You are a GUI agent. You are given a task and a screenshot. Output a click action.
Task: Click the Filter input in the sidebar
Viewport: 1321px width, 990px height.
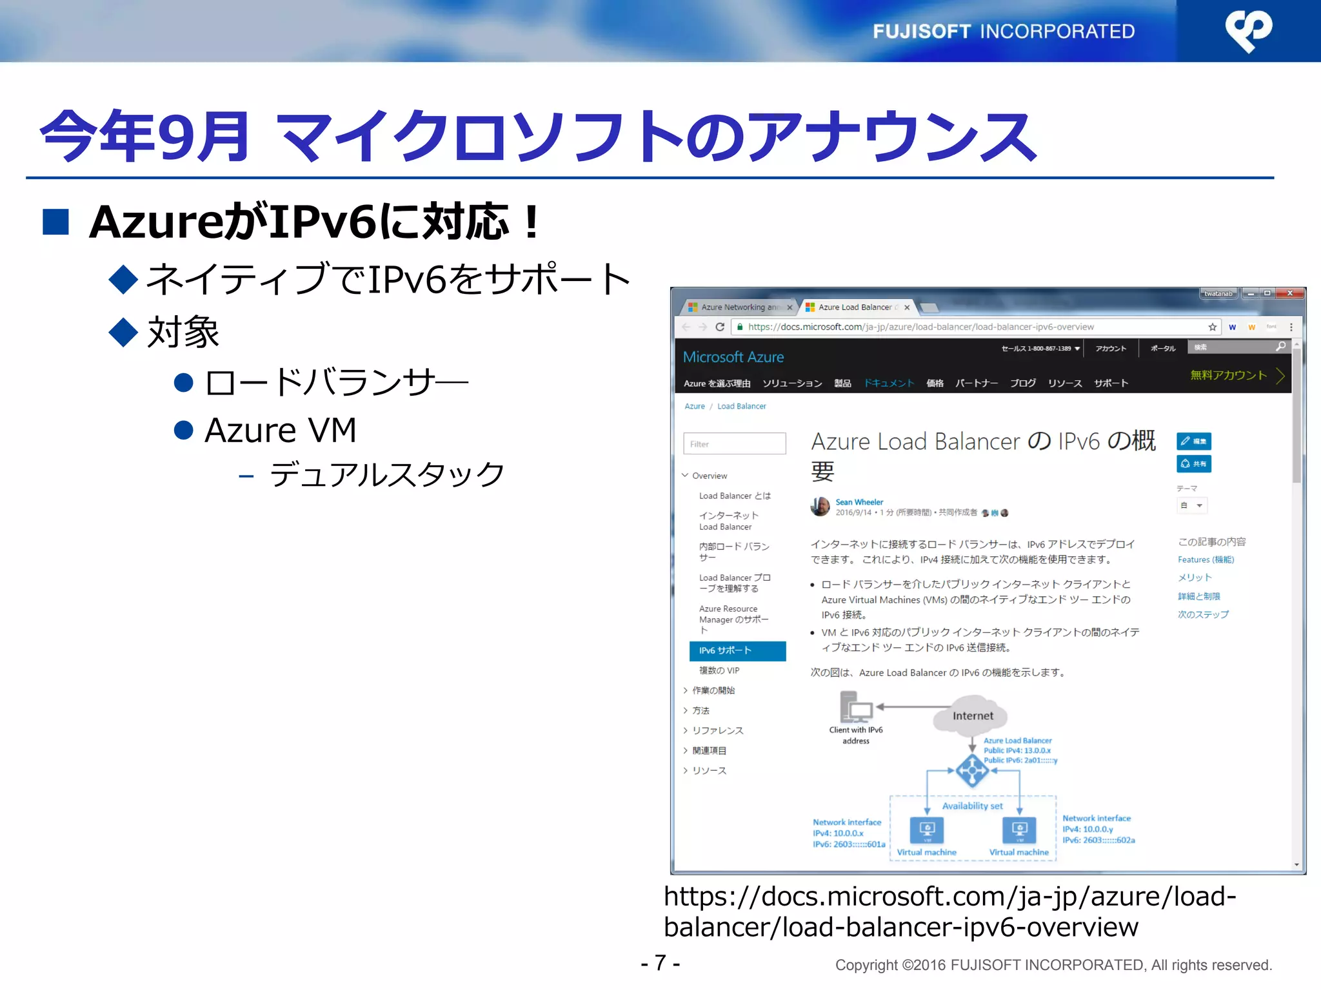734,443
